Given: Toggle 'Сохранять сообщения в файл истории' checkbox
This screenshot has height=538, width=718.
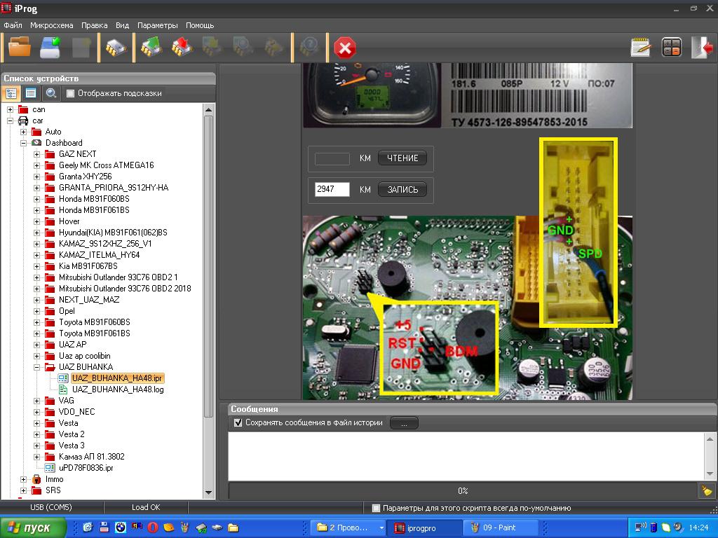Looking at the screenshot, I should (x=238, y=422).
